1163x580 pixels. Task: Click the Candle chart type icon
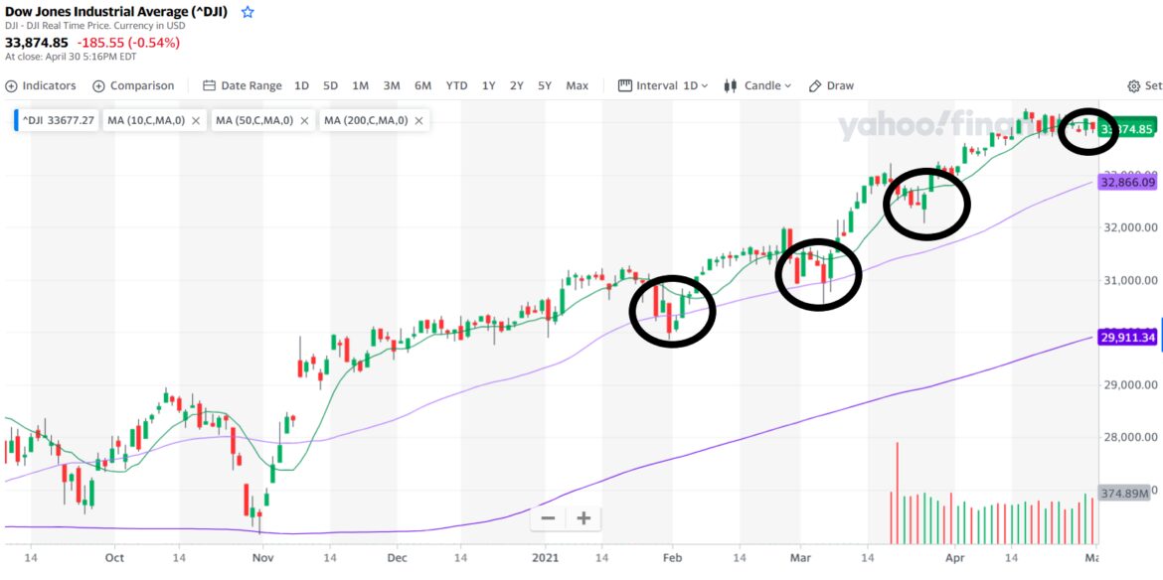(x=730, y=85)
